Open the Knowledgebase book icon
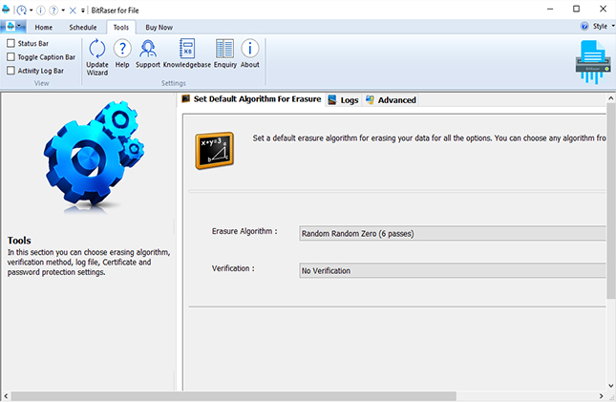616x402 pixels. (x=187, y=53)
